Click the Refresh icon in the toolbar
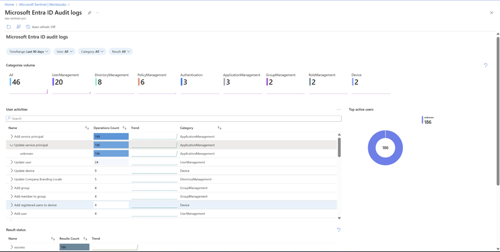 [x=9, y=27]
